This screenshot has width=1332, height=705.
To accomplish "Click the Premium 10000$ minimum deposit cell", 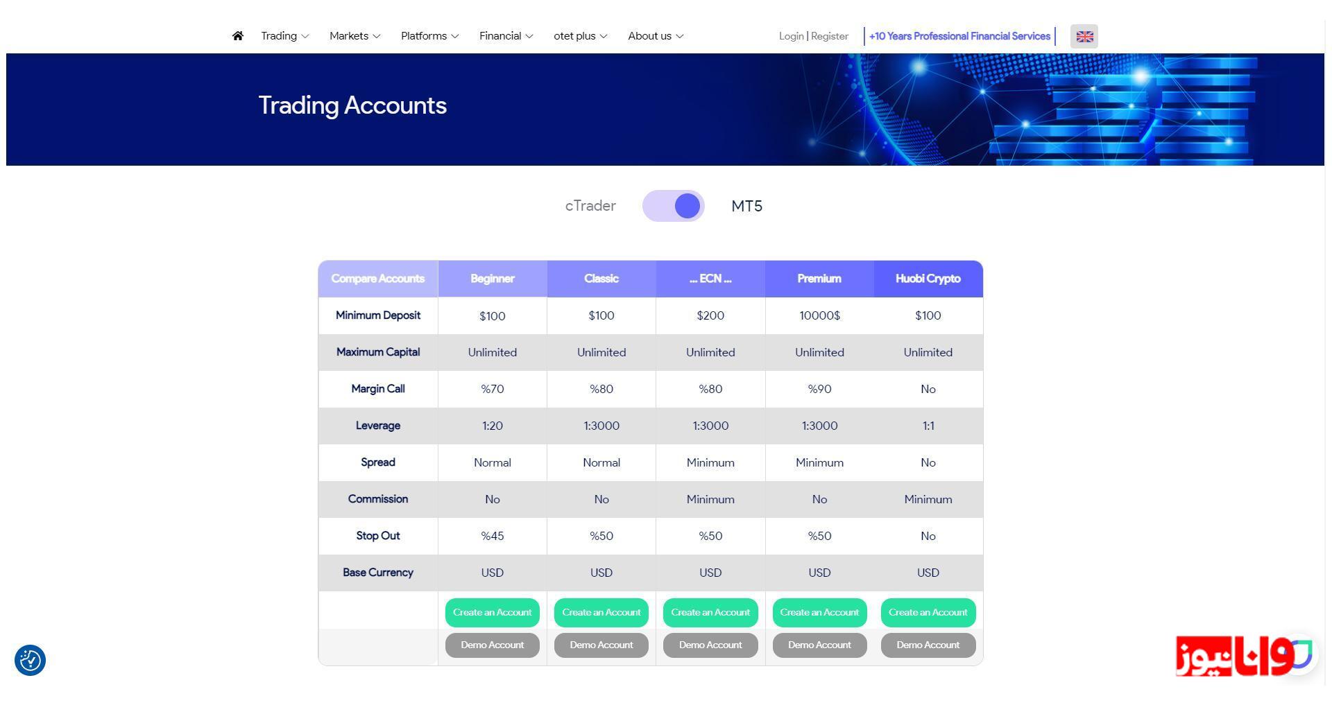I will click(819, 315).
